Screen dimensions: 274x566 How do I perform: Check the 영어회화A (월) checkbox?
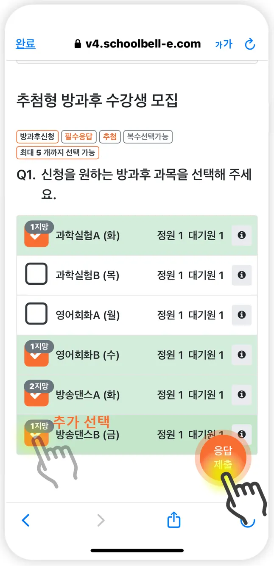tap(36, 314)
